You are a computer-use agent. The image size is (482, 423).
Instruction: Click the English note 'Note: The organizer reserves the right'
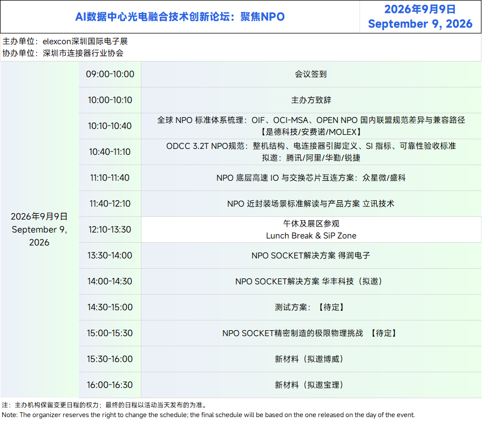pyautogui.click(x=208, y=415)
